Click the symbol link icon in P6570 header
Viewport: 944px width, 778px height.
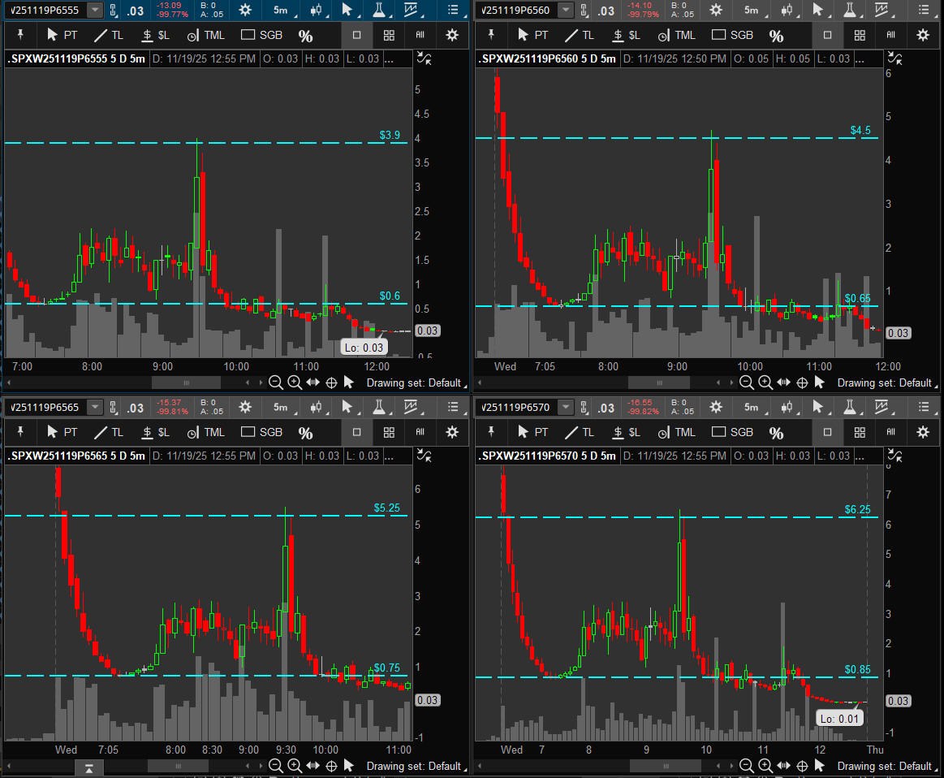585,407
